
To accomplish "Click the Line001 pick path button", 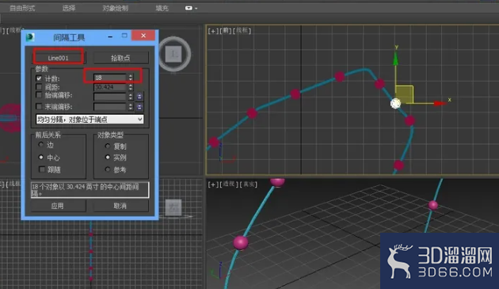I will point(59,58).
